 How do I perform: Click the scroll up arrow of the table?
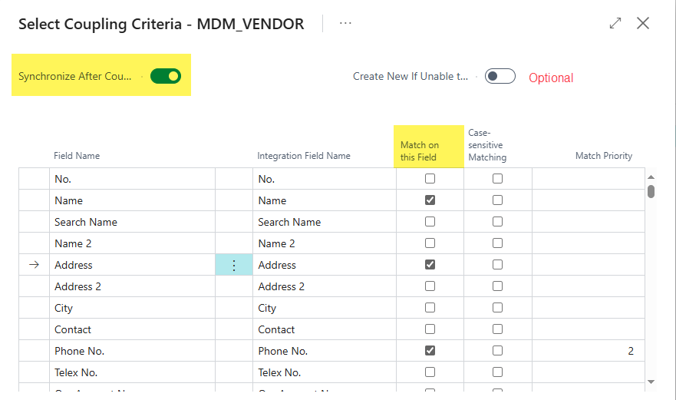coord(651,175)
